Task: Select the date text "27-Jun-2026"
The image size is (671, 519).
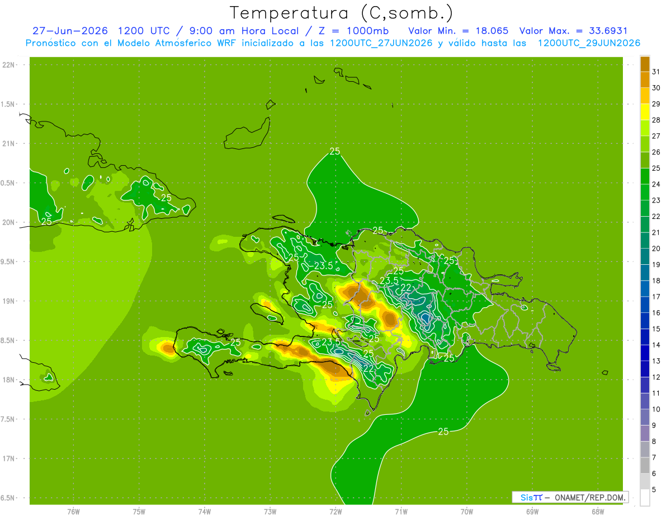Action: pyautogui.click(x=70, y=31)
